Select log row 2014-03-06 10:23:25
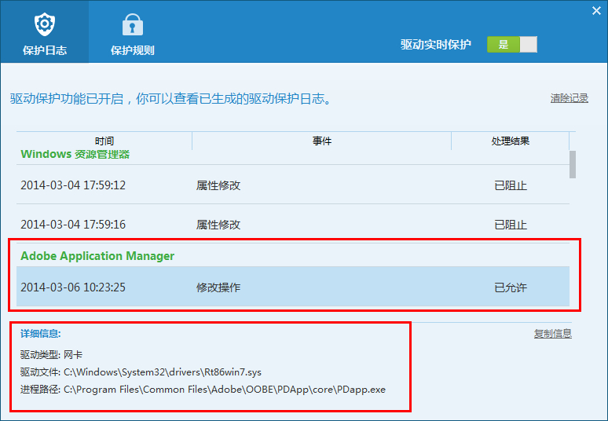Screen dimensions: 608x421 click(293, 287)
